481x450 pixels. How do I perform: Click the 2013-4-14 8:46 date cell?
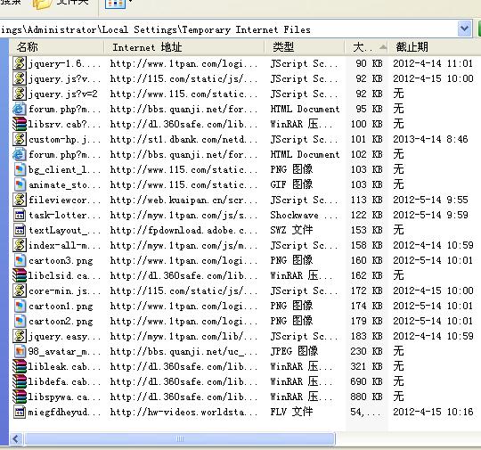point(430,139)
